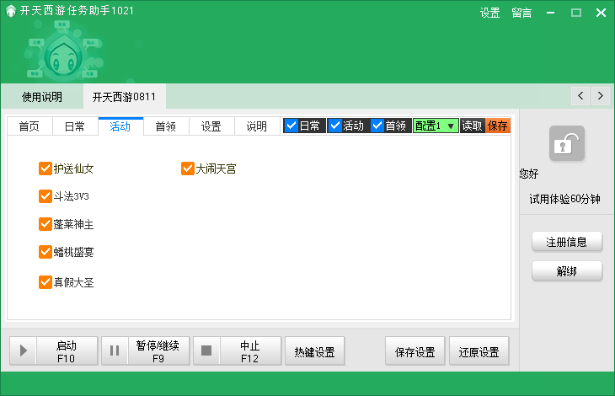Image resolution: width=615 pixels, height=396 pixels.
Task: Uncheck the 护送仙女 checkbox
Action: (x=45, y=169)
